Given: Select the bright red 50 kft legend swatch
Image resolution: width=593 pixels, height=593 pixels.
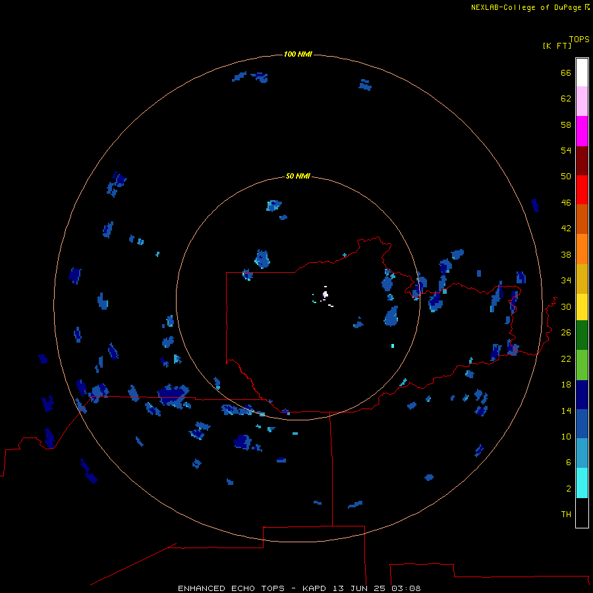Looking at the screenshot, I should [582, 190].
